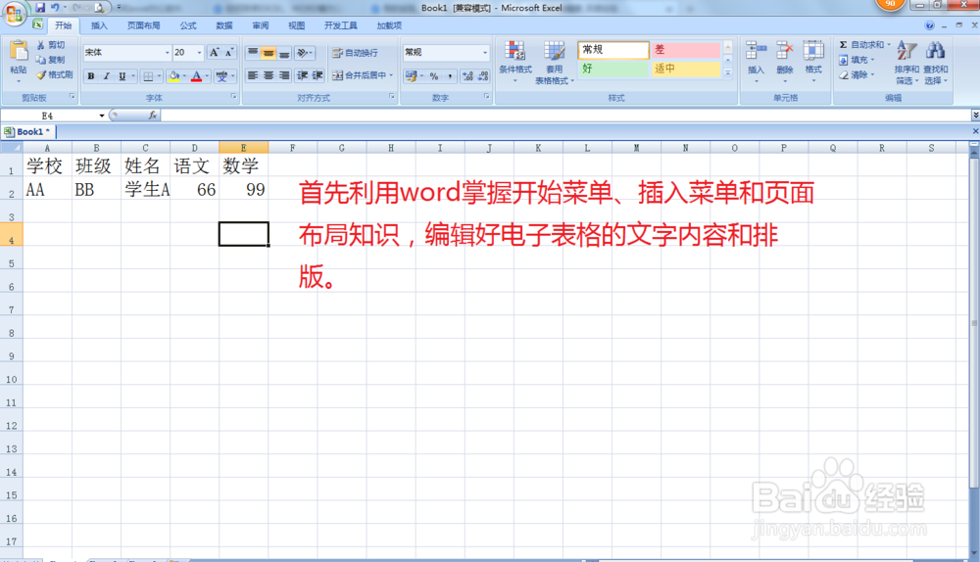The height and width of the screenshot is (562, 980).
Task: Toggle center horizontal alignment
Action: click(269, 75)
